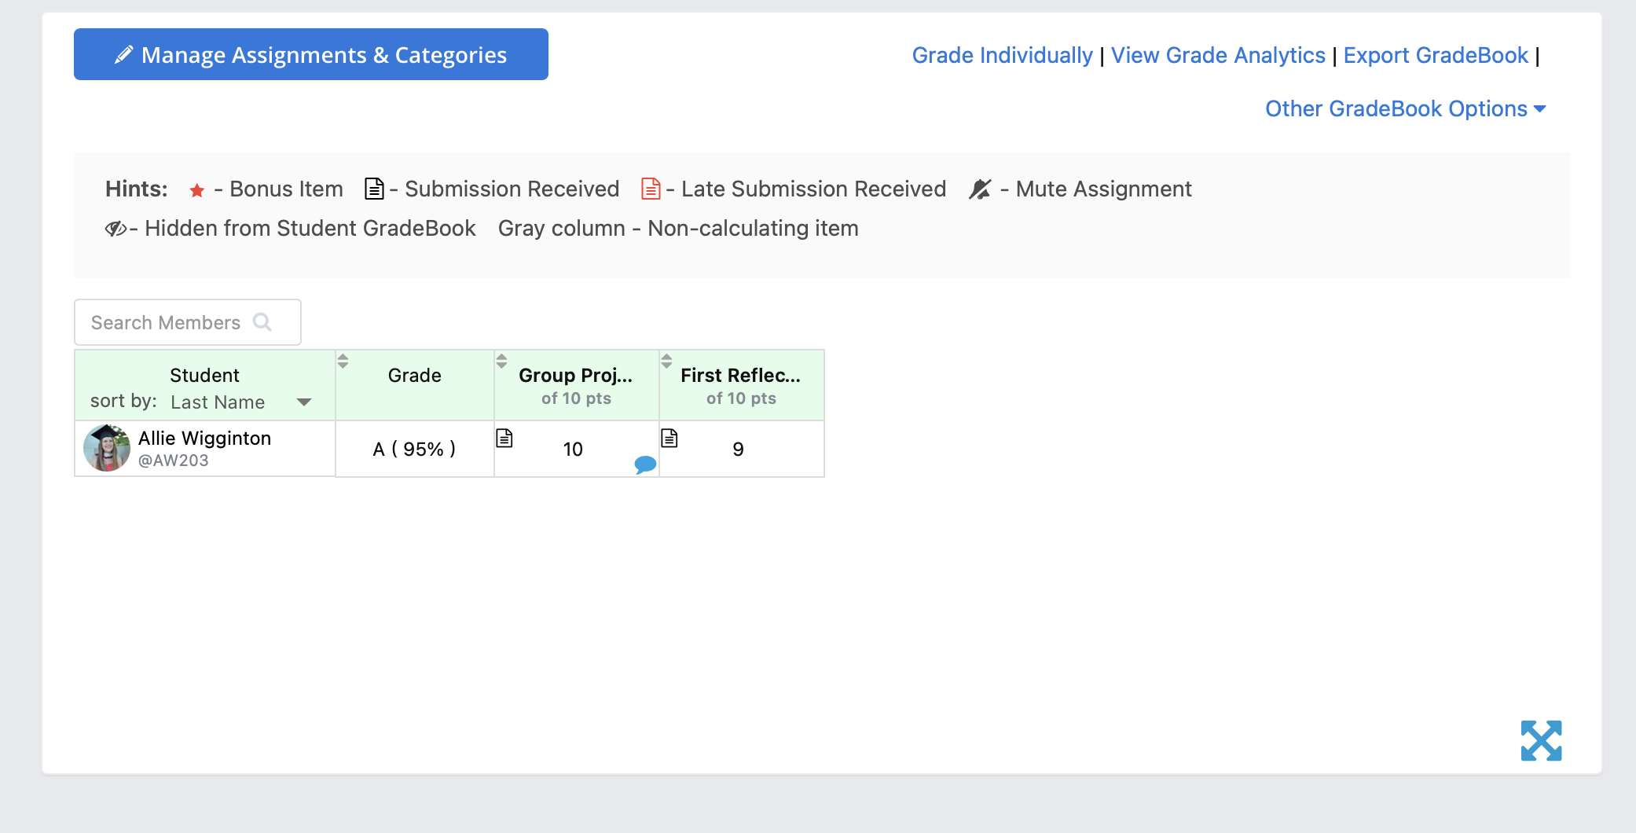
Task: Click the search magnifier icon in Search Members
Action: tap(262, 322)
